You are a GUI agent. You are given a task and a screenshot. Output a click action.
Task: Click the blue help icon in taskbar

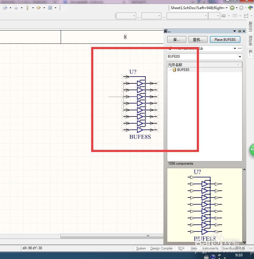pos(213,257)
